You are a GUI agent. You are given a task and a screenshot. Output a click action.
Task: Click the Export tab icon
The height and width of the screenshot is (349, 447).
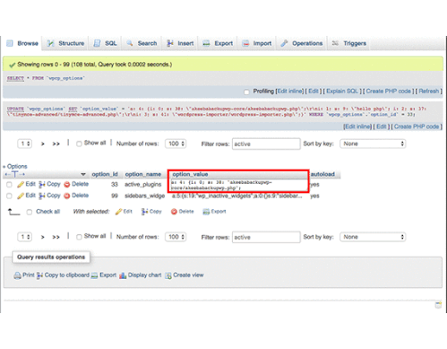pyautogui.click(x=206, y=43)
